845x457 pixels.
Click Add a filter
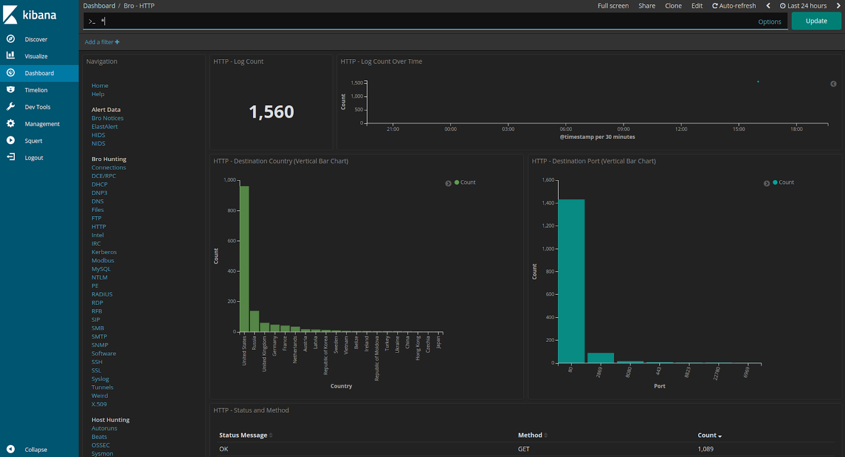(x=102, y=42)
